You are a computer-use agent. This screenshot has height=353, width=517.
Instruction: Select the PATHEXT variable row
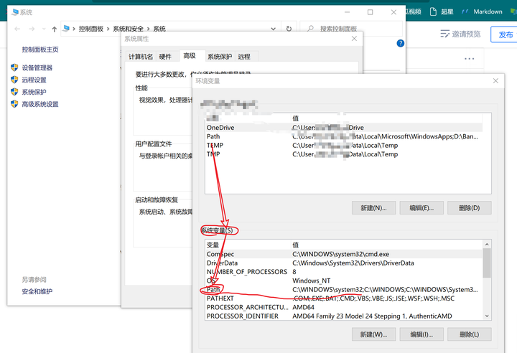pyautogui.click(x=343, y=298)
